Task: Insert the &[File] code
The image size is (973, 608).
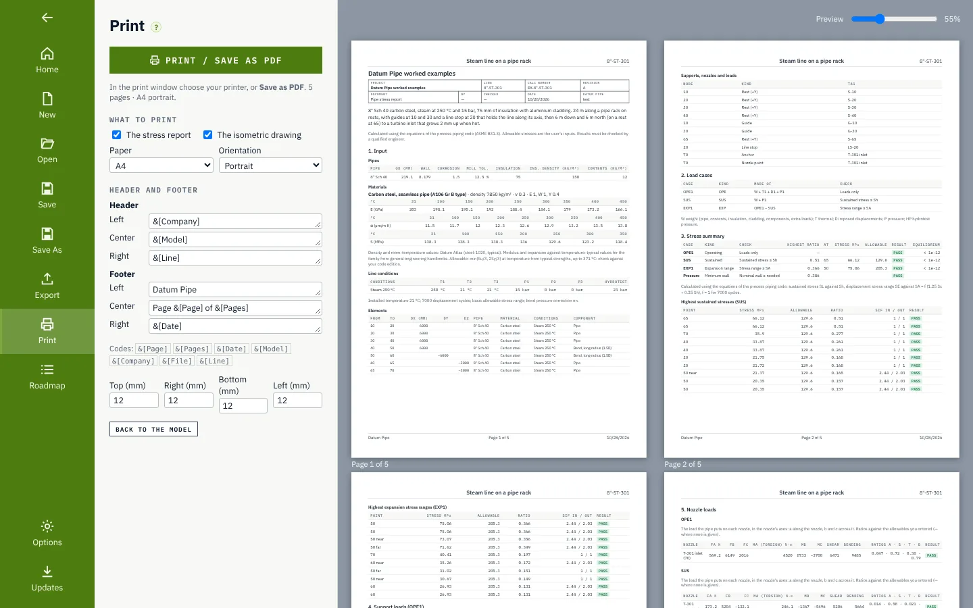Action: pos(177,361)
